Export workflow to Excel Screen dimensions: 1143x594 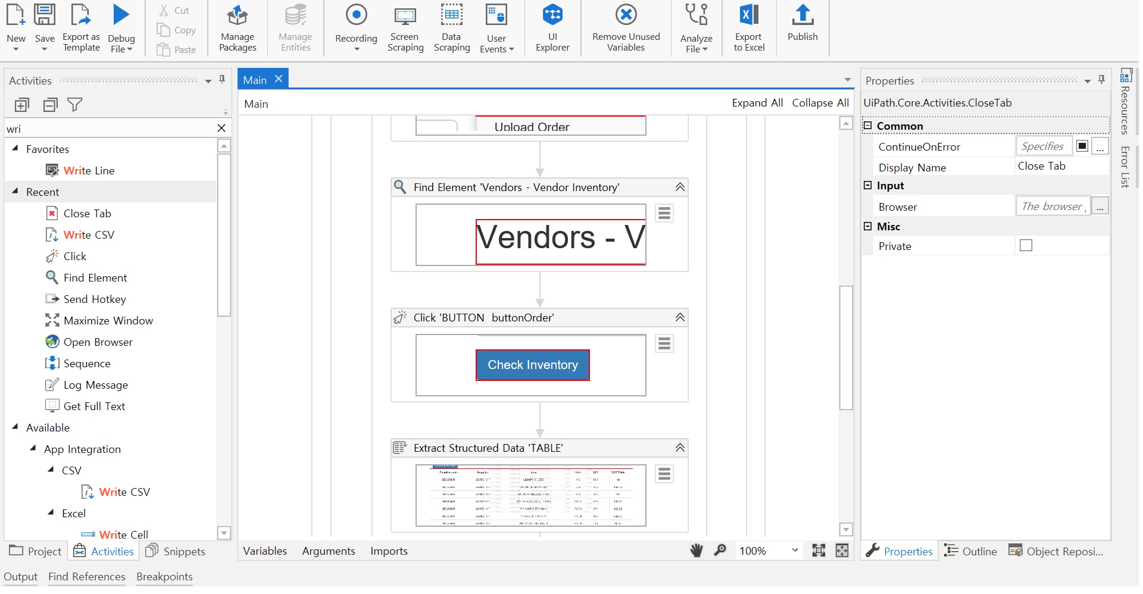(749, 27)
